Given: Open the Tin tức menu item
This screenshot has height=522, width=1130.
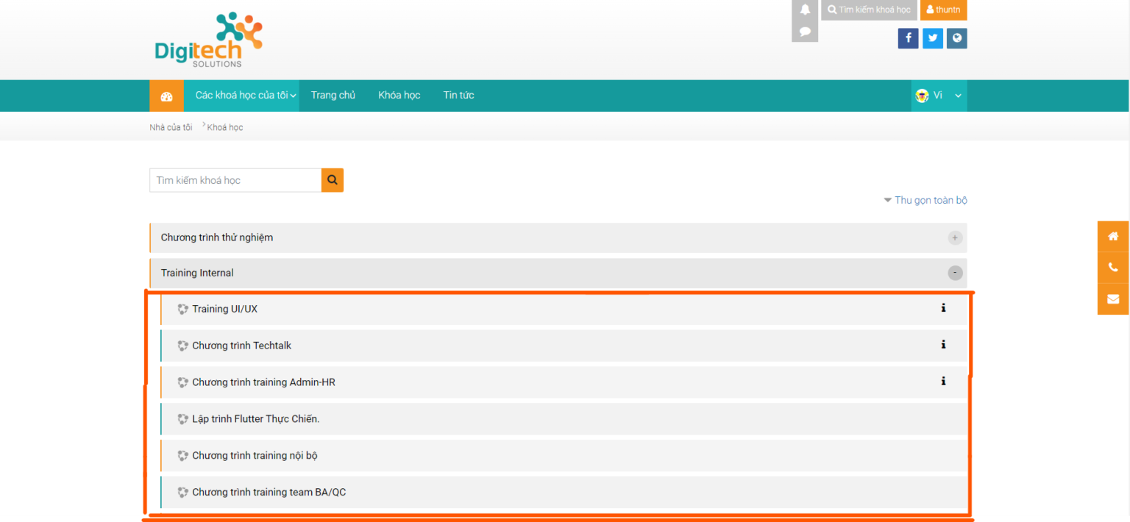Looking at the screenshot, I should point(458,96).
